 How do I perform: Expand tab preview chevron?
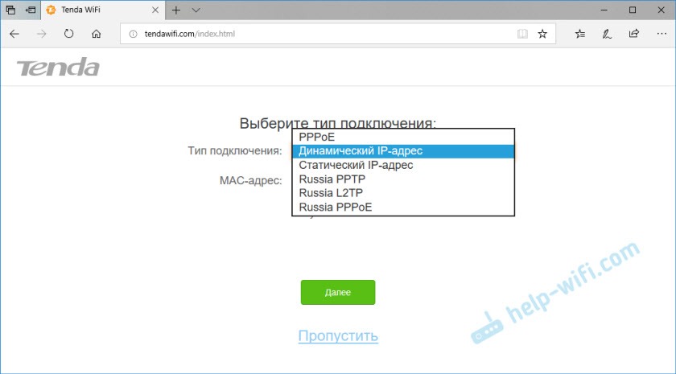196,10
